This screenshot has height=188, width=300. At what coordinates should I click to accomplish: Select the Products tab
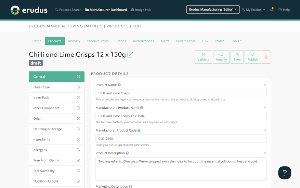55,41
